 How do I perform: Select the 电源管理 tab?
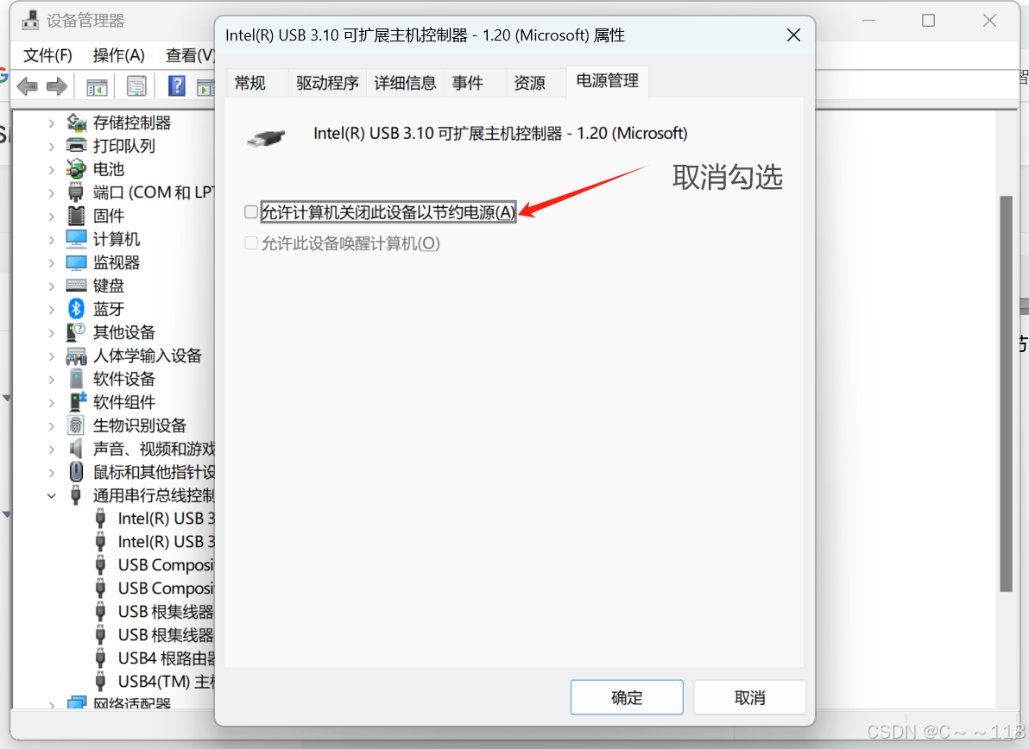coord(608,81)
